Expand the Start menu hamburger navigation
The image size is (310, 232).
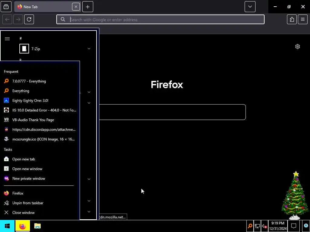point(7,39)
